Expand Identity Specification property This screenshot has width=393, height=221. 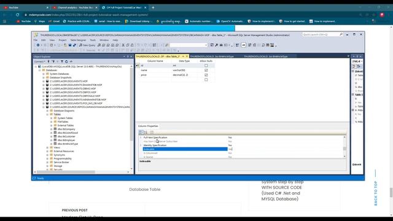(141, 145)
